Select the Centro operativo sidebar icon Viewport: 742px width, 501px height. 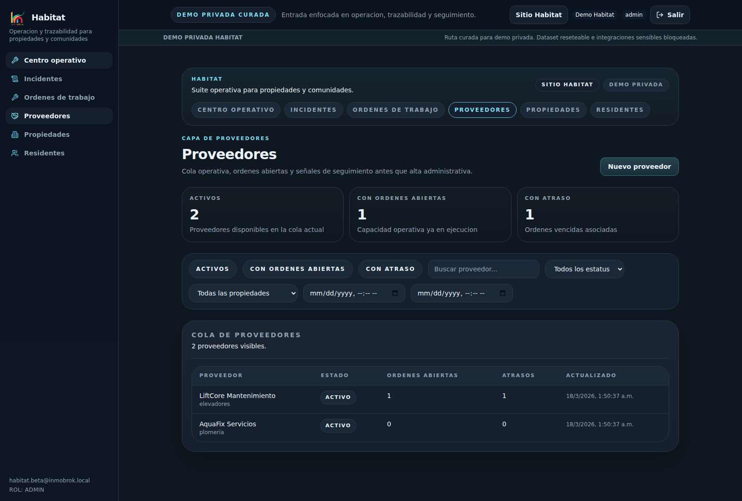[15, 60]
